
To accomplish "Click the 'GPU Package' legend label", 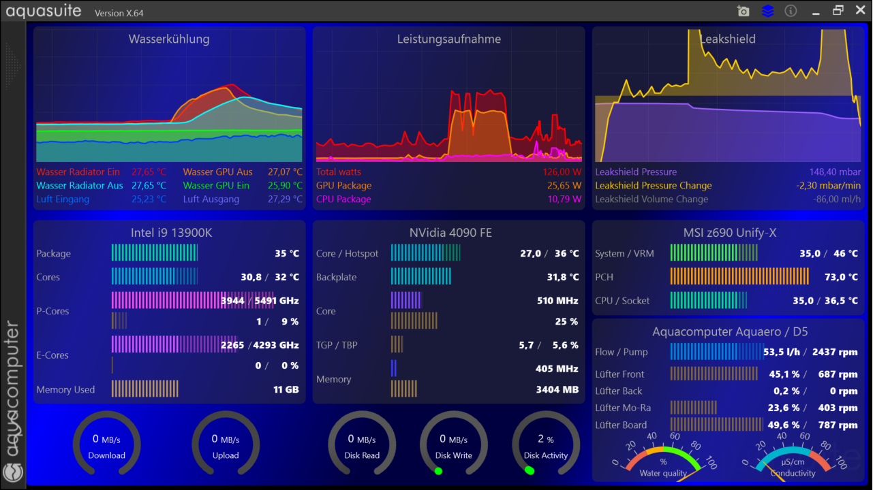I will [344, 185].
